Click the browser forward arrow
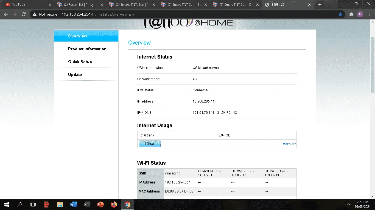The image size is (375, 210). point(15,14)
